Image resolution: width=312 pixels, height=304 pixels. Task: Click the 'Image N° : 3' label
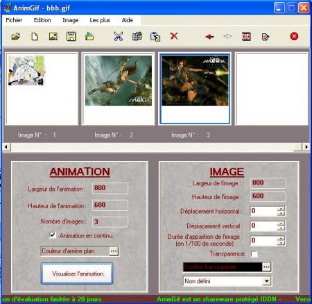[x=191, y=135]
